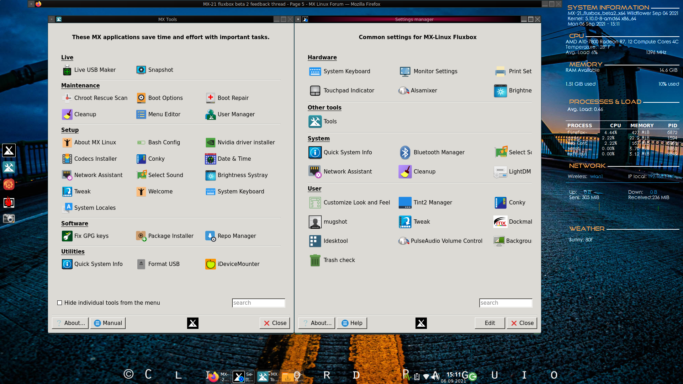Open Trash check
683x384 pixels.
332,260
